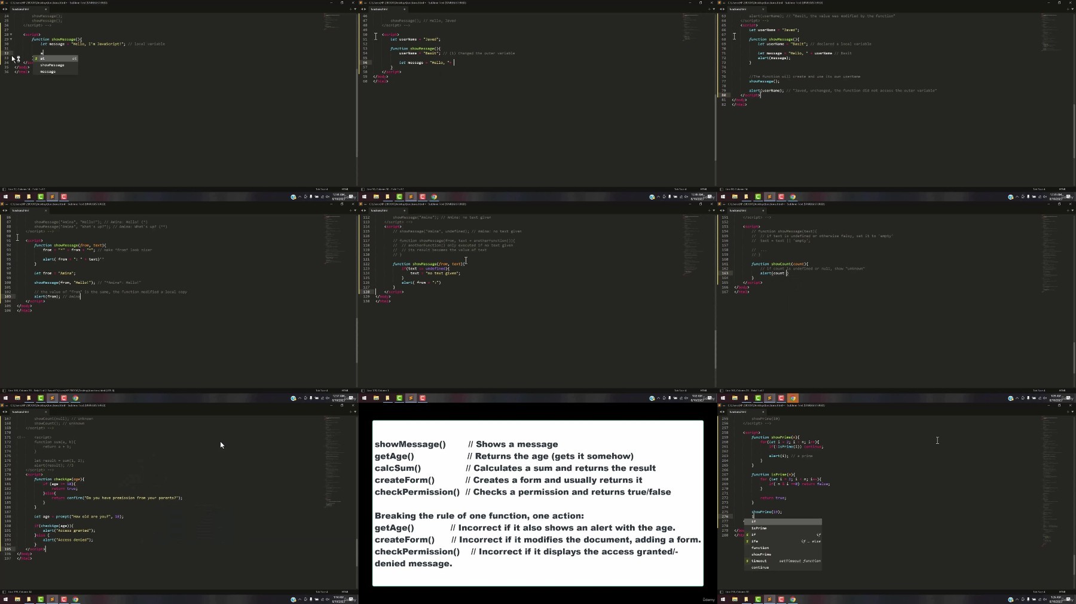Open File Explorer in the showPrime frame's taskbar
The height and width of the screenshot is (604, 1076).
[x=735, y=599]
